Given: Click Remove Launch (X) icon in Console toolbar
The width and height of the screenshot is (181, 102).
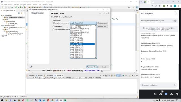Looking at the screenshot, I should tap(103, 76).
